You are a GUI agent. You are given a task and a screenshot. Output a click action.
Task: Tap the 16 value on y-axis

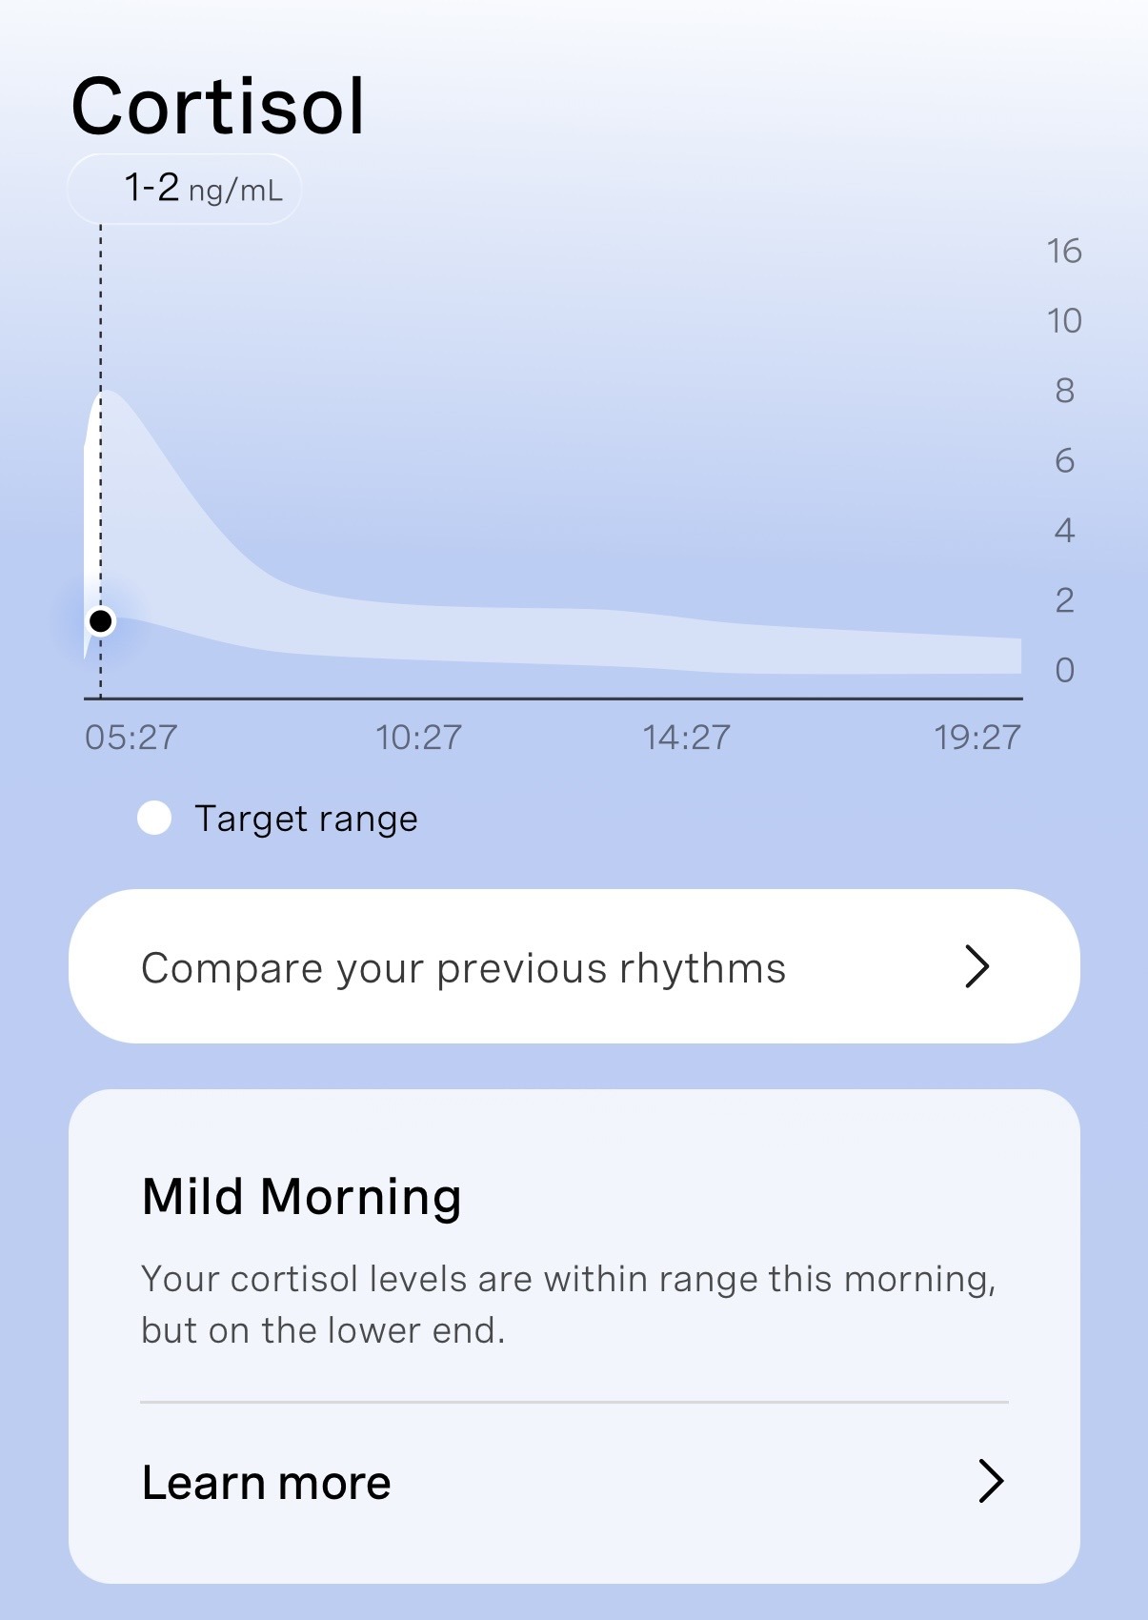(1064, 252)
